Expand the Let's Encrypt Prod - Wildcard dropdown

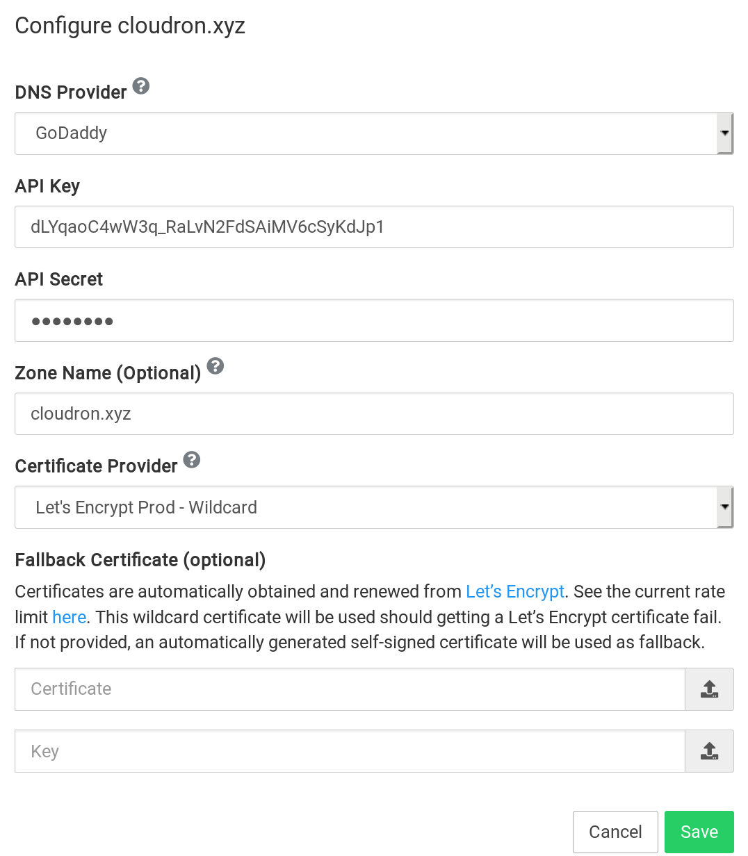point(366,507)
